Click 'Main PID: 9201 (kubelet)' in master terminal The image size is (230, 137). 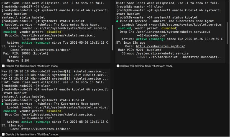click(x=140, y=50)
